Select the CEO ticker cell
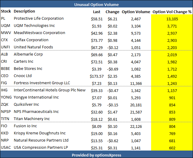Image resolution: width=193 pixels, height=158 pixels. click(4, 76)
